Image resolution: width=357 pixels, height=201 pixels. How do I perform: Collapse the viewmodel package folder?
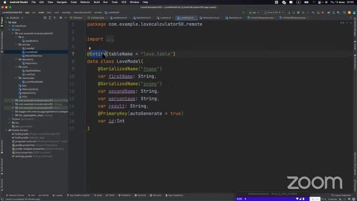click(16, 78)
